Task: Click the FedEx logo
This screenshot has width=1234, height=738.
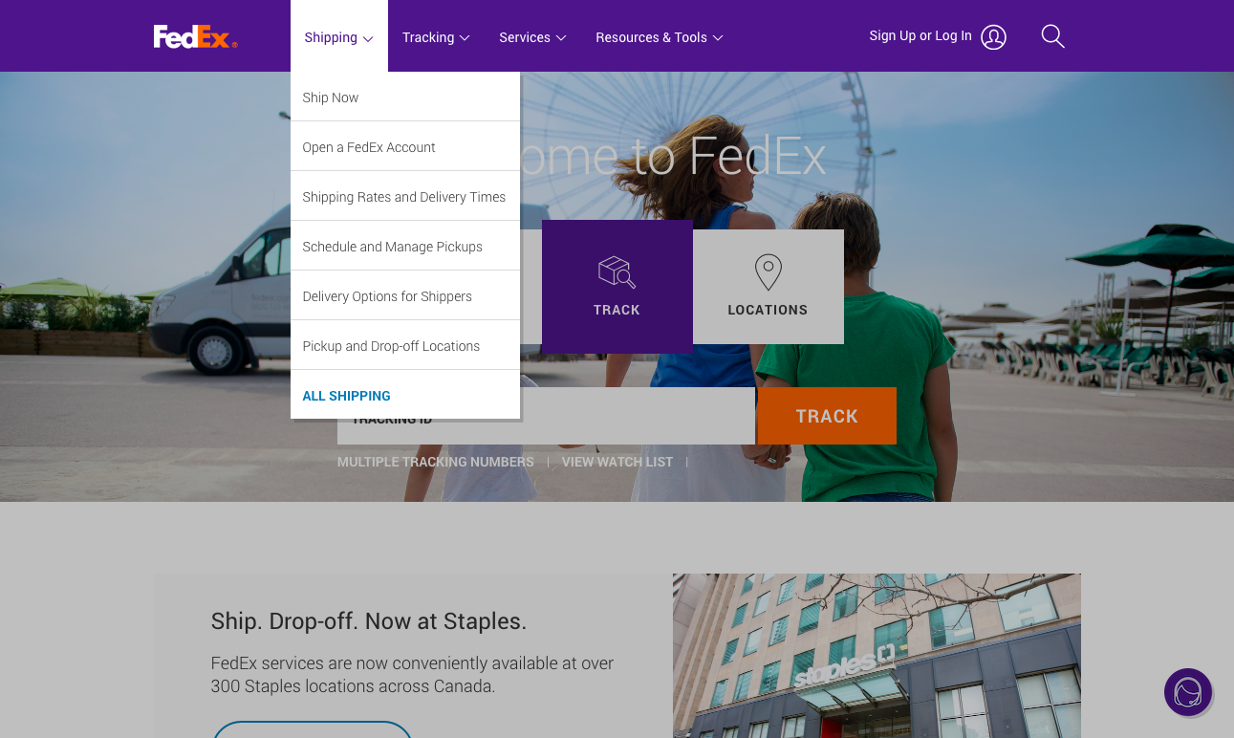Action: [x=196, y=37]
